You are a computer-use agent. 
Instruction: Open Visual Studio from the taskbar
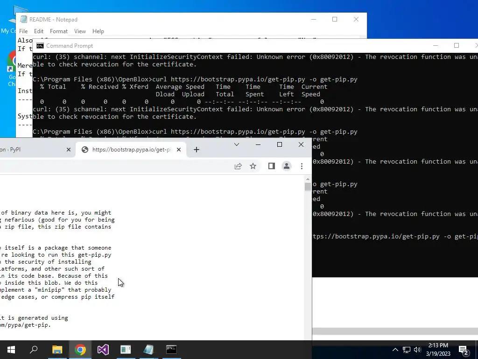click(103, 350)
